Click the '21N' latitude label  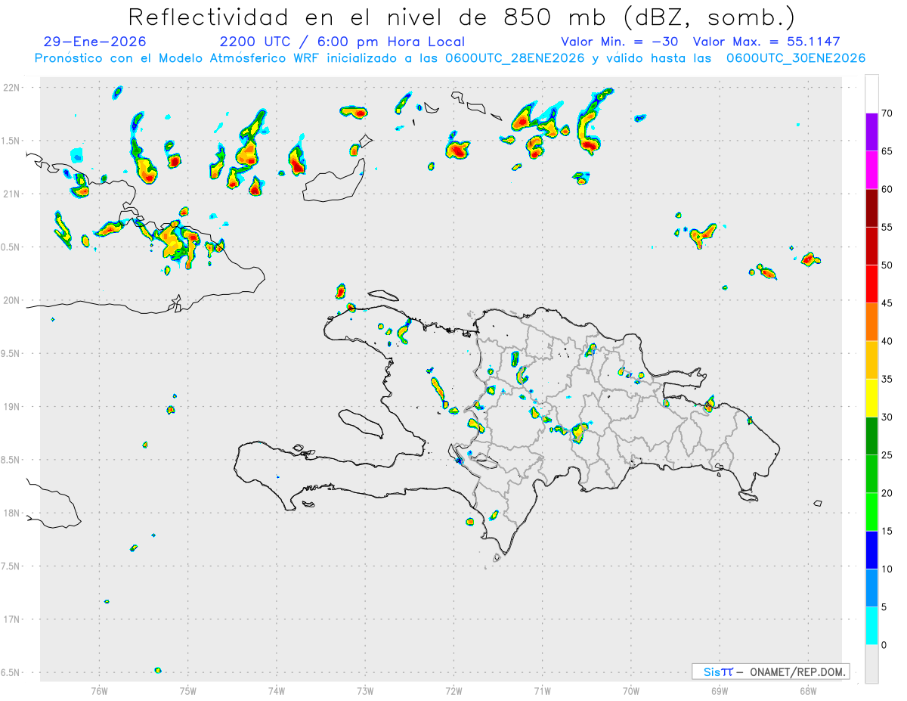tap(13, 194)
